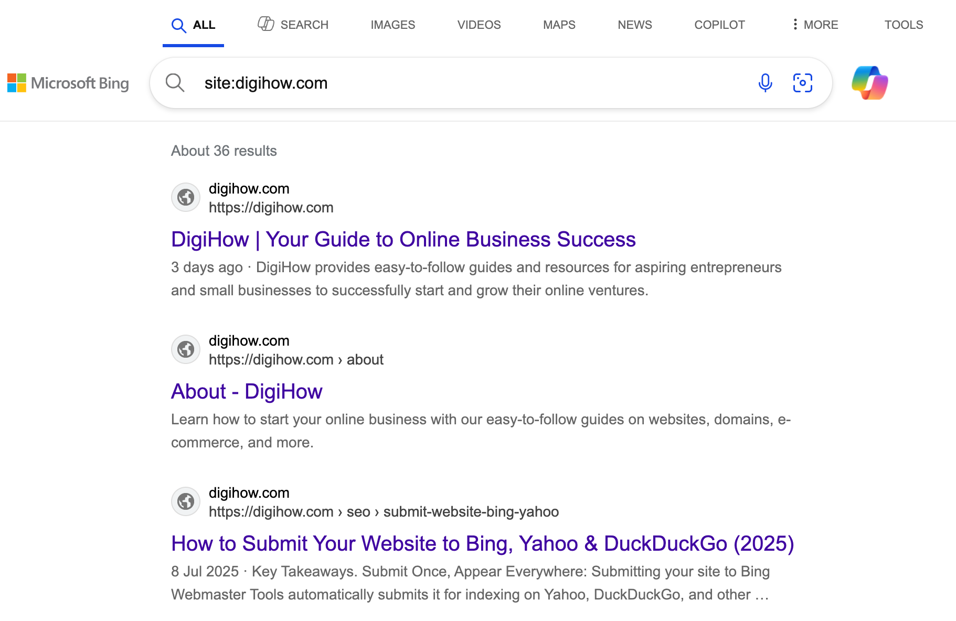Open the submit website to Bing article

482,544
